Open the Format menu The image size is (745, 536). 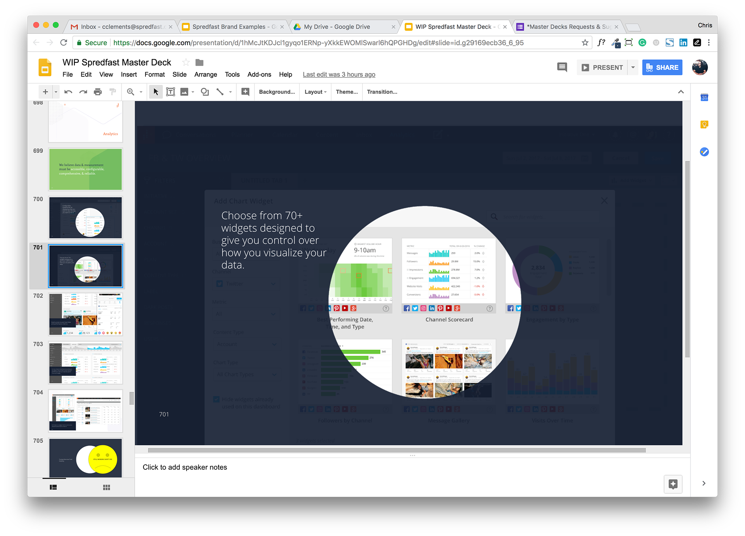(x=154, y=74)
